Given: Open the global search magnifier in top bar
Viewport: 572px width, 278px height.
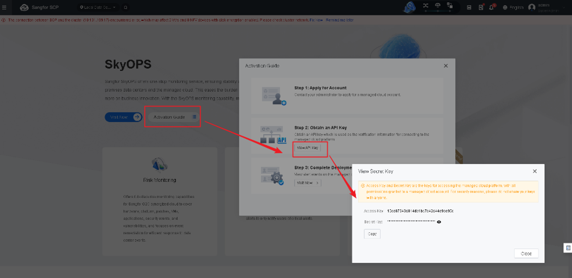Looking at the screenshot, I should point(125,7).
